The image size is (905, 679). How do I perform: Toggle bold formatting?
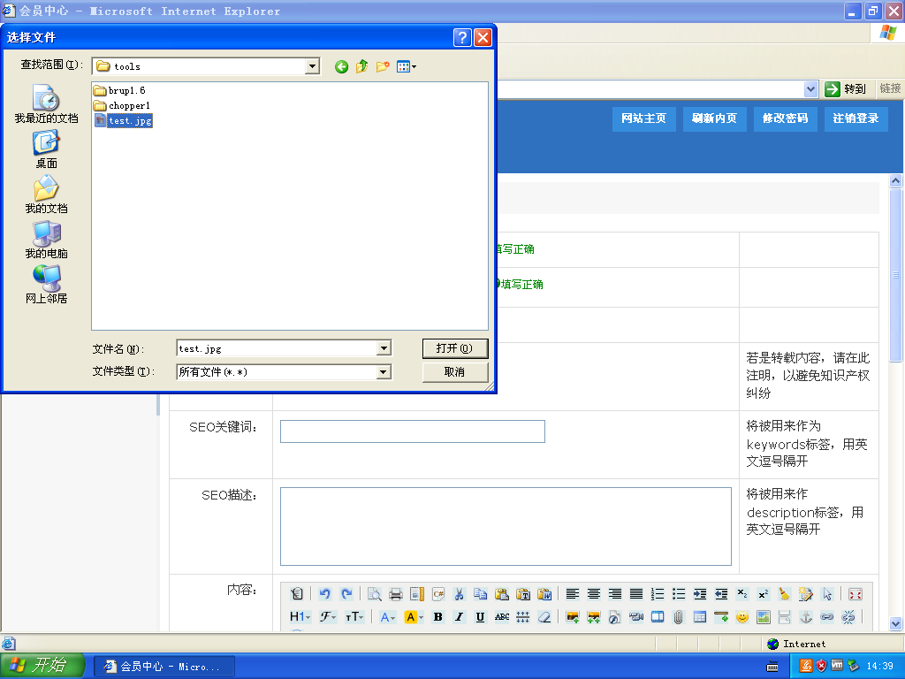point(438,616)
